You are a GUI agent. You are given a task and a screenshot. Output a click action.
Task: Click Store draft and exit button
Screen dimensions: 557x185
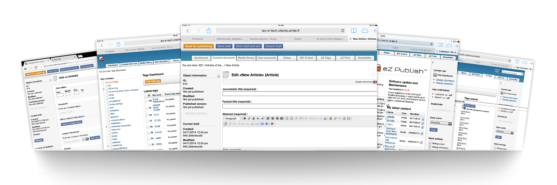click(x=248, y=46)
